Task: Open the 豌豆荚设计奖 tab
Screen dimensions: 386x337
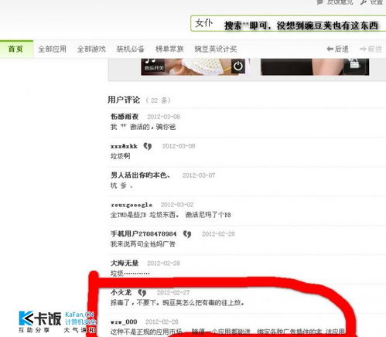Action: 216,49
